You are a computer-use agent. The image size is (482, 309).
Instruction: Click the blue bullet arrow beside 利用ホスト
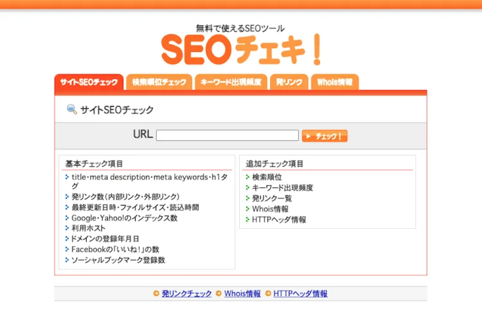point(67,228)
